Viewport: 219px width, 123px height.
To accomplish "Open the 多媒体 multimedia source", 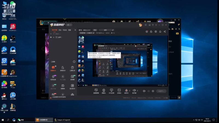I will pos(119,90).
